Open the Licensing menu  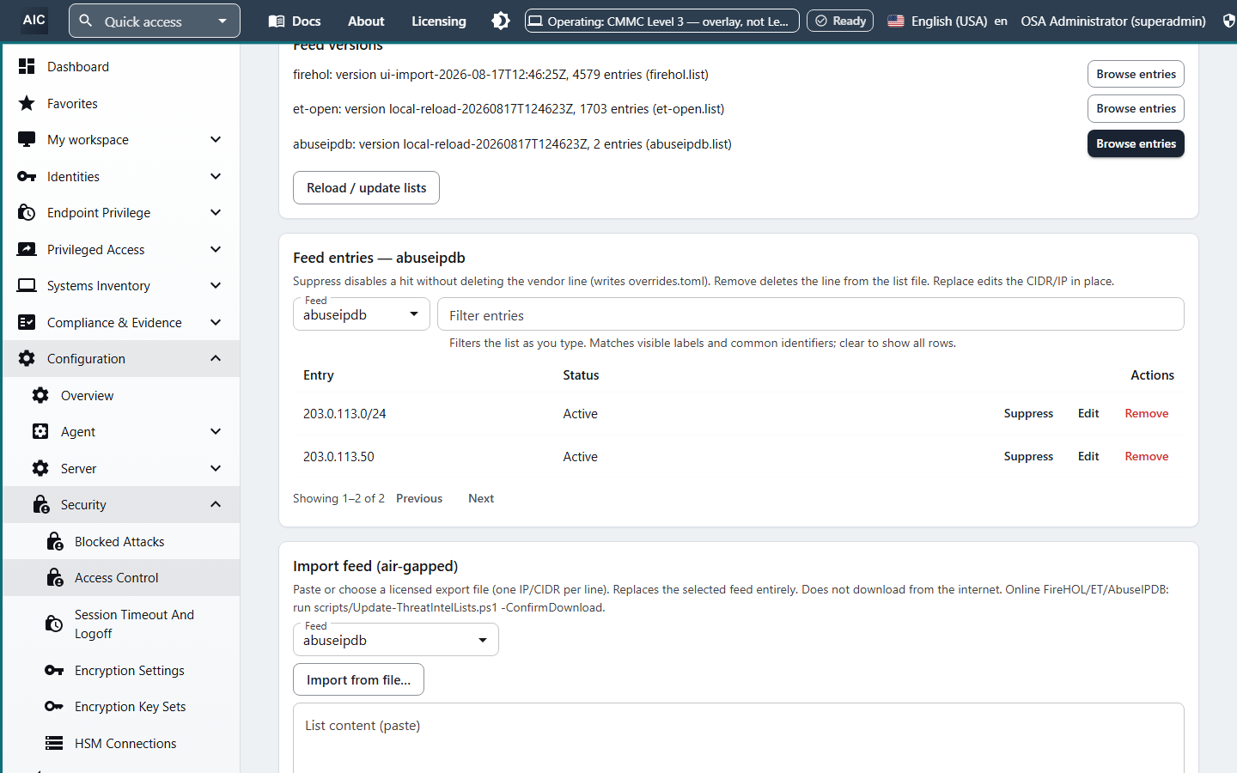pyautogui.click(x=439, y=21)
